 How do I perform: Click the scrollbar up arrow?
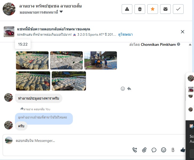[x=190, y=44]
